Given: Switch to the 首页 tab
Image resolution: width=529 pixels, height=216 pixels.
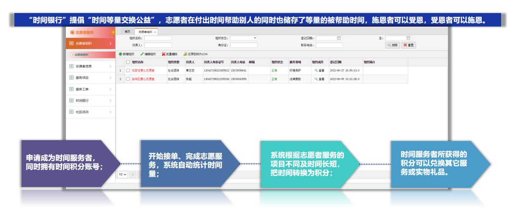Looking at the screenshot, I should (x=127, y=32).
